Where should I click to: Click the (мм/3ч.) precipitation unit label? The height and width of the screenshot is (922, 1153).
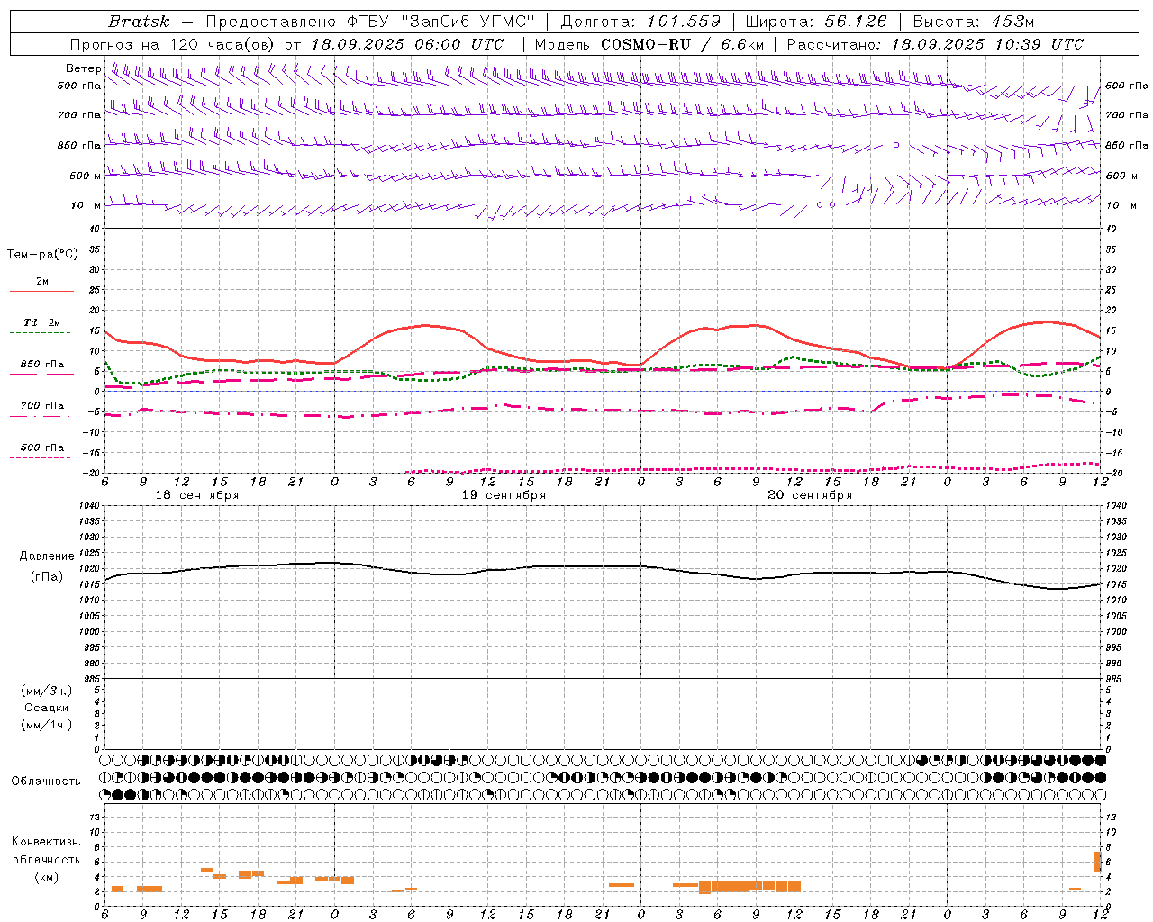coord(47,691)
